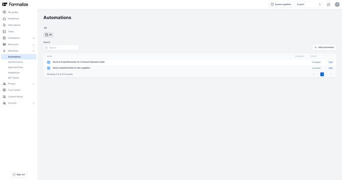Expand the Privacy menu chevron
Image resolution: width=342 pixels, height=180 pixels.
(33, 84)
